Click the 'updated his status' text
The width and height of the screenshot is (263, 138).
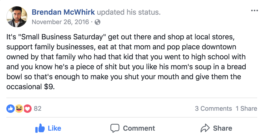pyautogui.click(x=129, y=12)
